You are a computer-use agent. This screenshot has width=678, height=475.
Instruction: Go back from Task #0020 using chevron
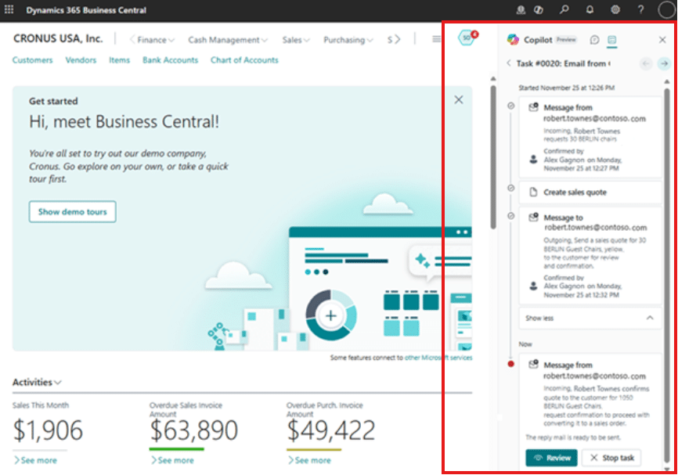pos(509,63)
